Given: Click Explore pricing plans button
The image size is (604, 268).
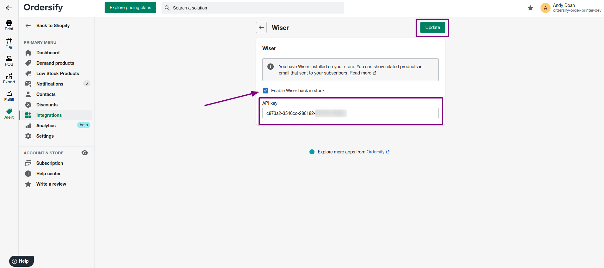Looking at the screenshot, I should coord(130,8).
